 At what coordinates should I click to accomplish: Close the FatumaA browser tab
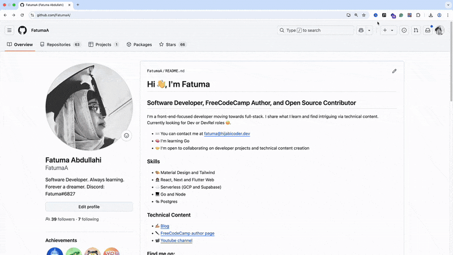pos(69,5)
